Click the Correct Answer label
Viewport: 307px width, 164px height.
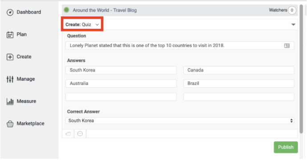tap(83, 112)
